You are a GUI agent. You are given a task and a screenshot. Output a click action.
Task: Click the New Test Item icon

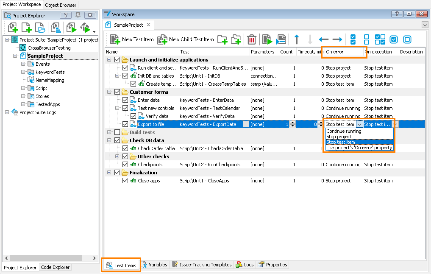(x=114, y=39)
